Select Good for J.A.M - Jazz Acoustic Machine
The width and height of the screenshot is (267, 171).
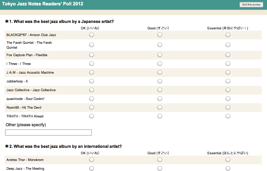[x=160, y=72]
